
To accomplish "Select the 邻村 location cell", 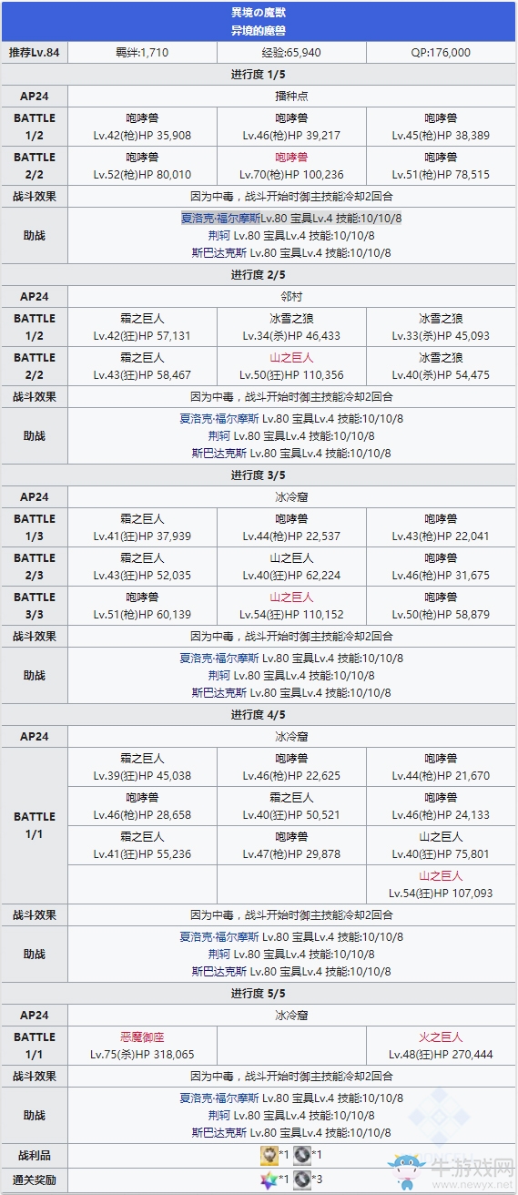I will [291, 295].
